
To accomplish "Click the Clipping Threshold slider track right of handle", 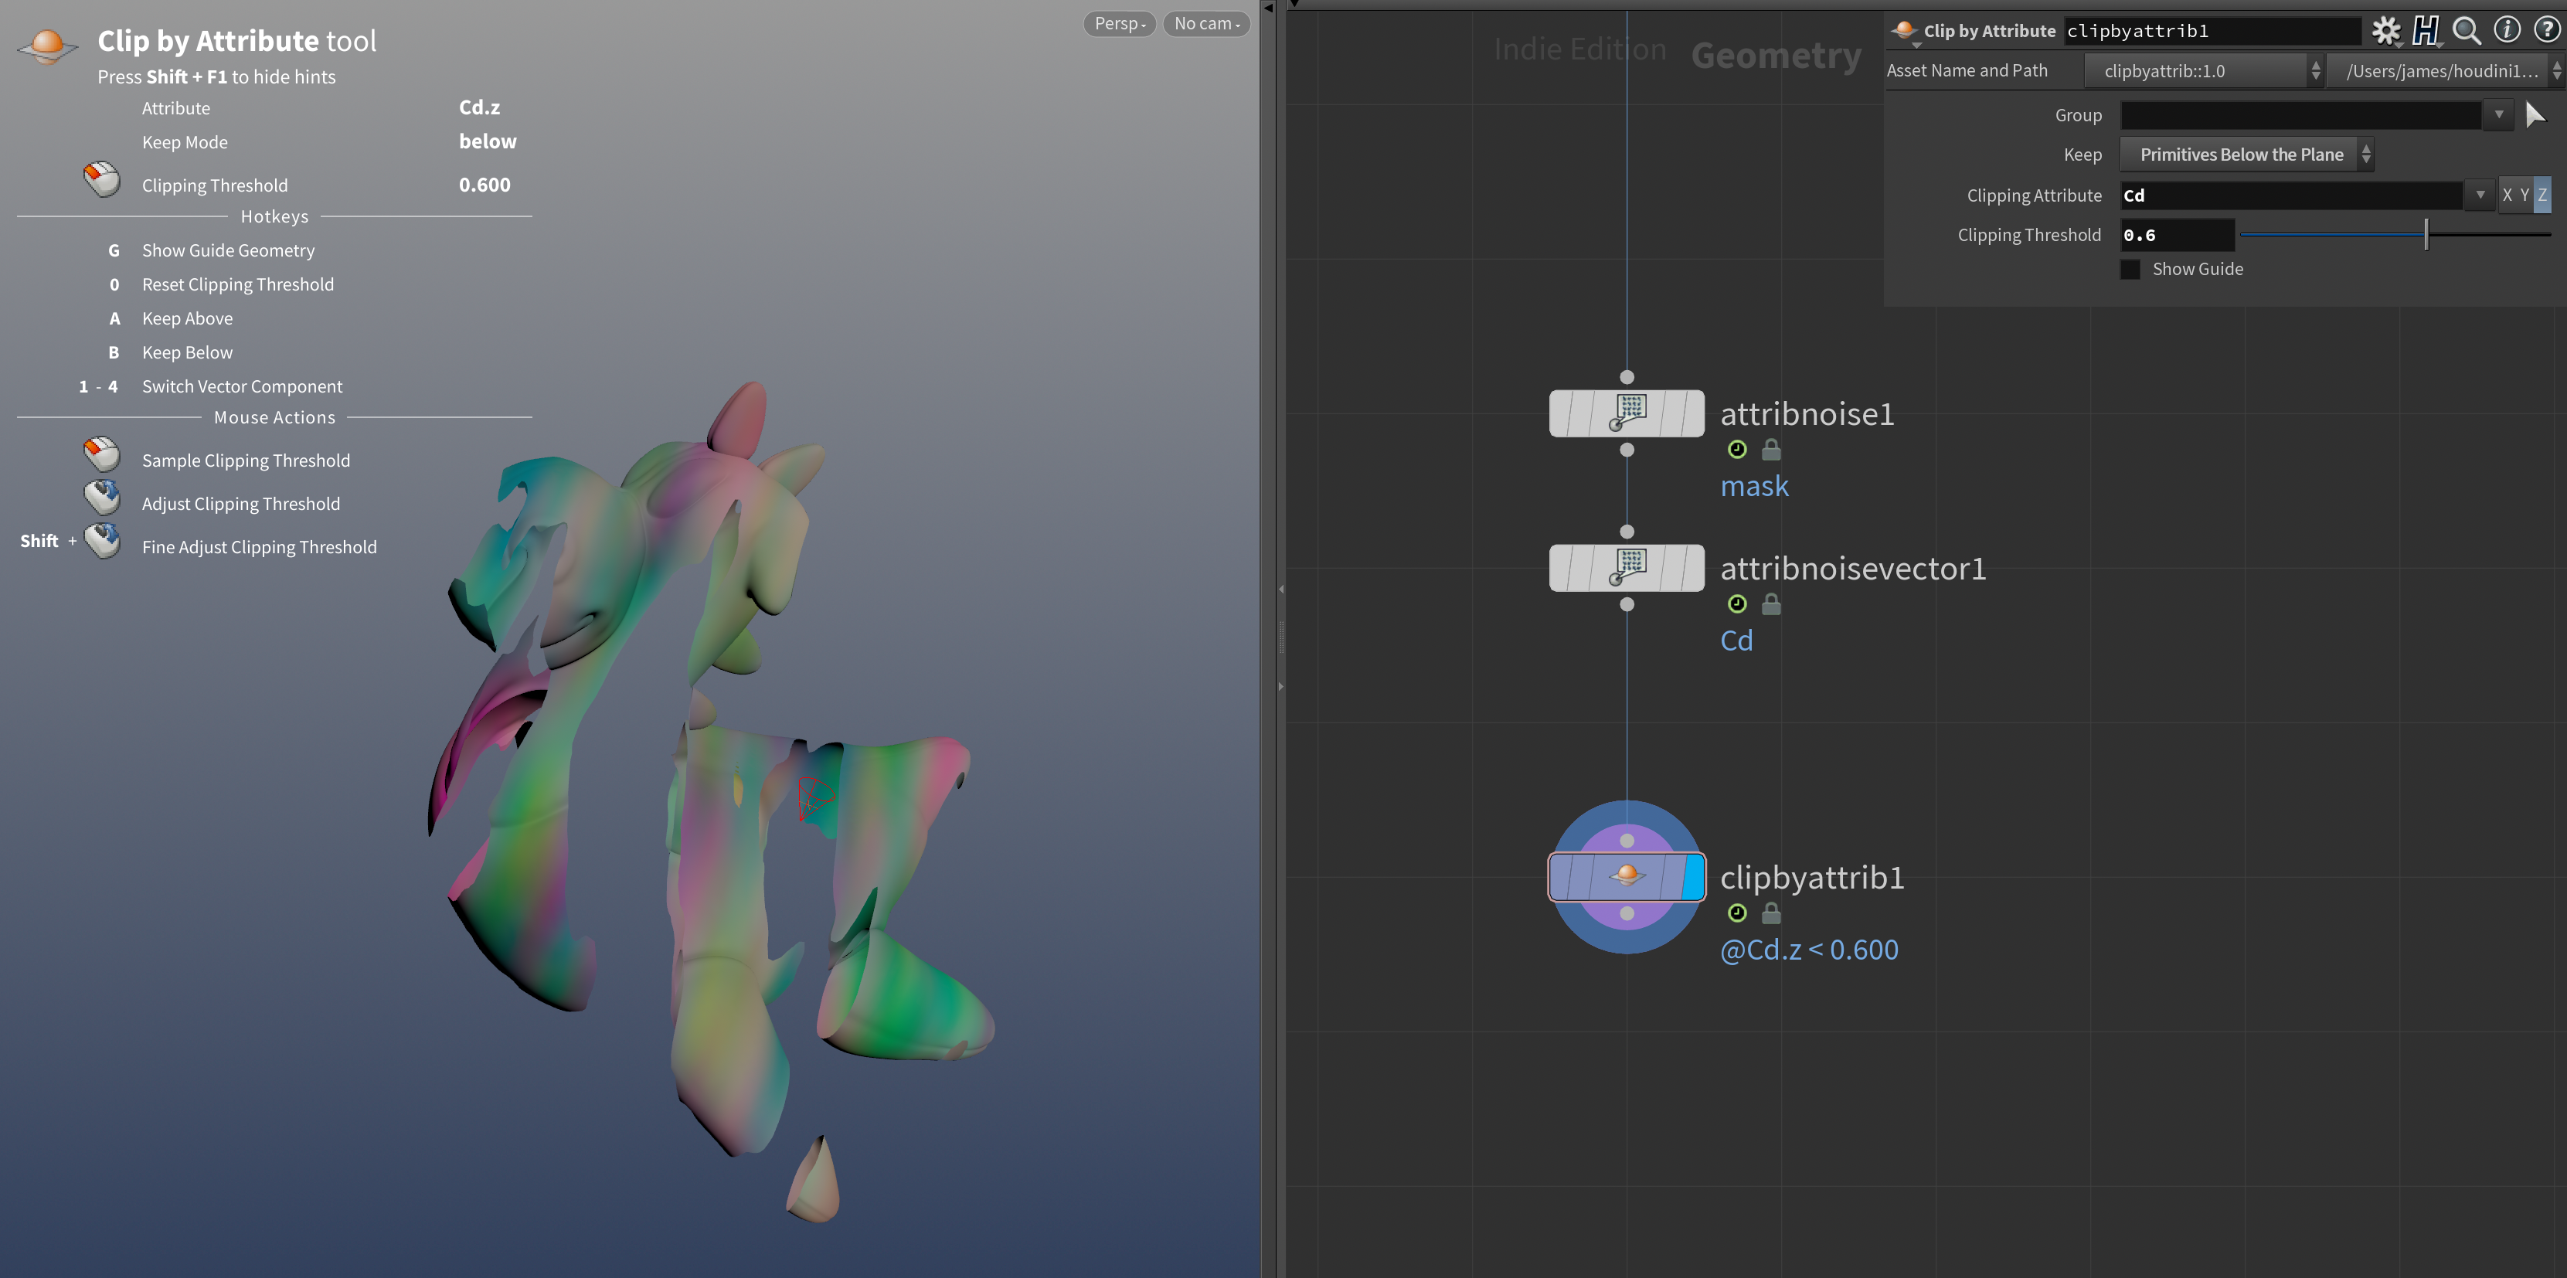I will tap(2489, 235).
